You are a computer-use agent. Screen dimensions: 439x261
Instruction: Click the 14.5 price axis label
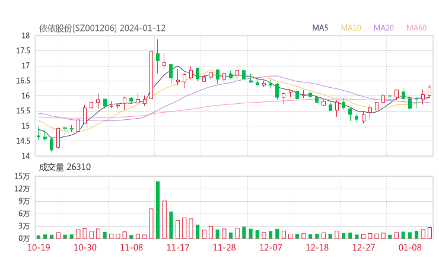point(23,141)
